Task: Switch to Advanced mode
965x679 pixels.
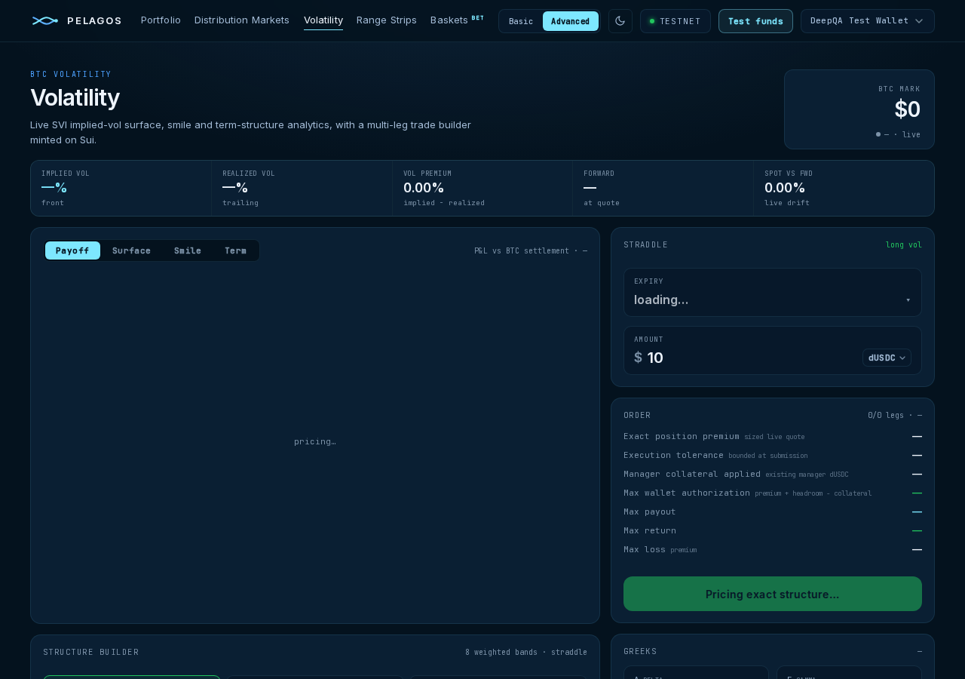Action: 570,21
